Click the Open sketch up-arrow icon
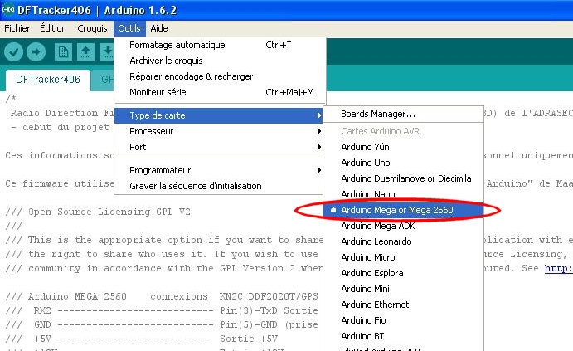The height and width of the screenshot is (351, 573). click(85, 52)
